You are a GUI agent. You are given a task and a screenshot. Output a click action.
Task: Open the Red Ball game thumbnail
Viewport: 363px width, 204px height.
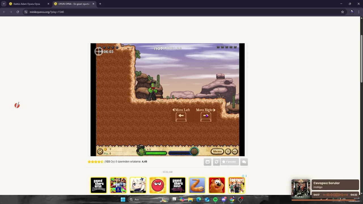(x=158, y=185)
